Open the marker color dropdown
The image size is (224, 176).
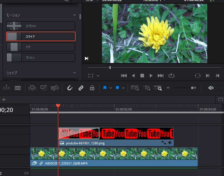click(123, 88)
